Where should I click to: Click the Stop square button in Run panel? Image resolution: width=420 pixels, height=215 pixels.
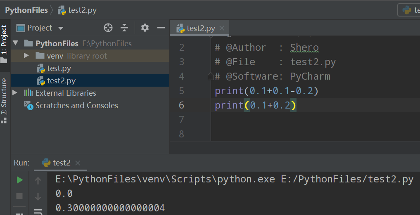[19, 196]
